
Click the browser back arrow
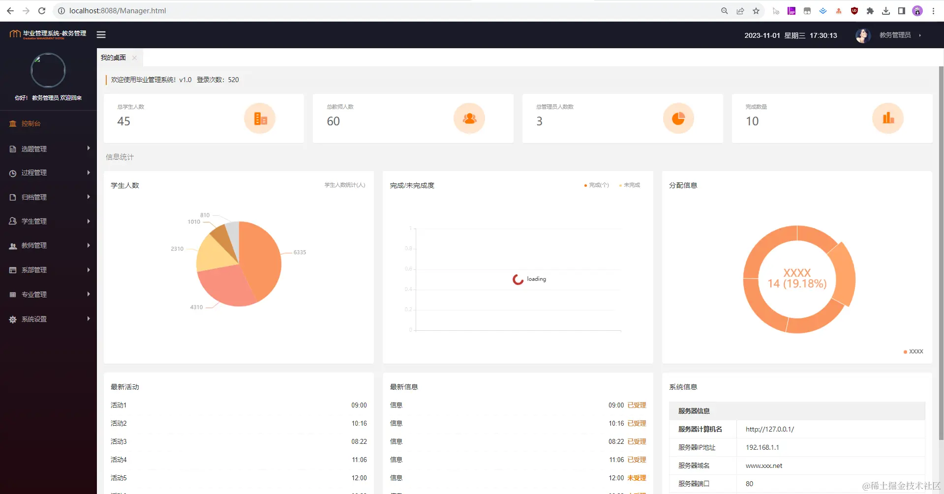[10, 11]
